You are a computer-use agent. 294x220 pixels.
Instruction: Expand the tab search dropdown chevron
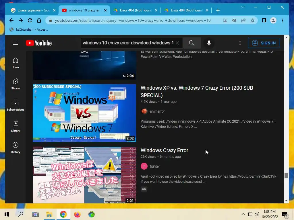click(242, 7)
